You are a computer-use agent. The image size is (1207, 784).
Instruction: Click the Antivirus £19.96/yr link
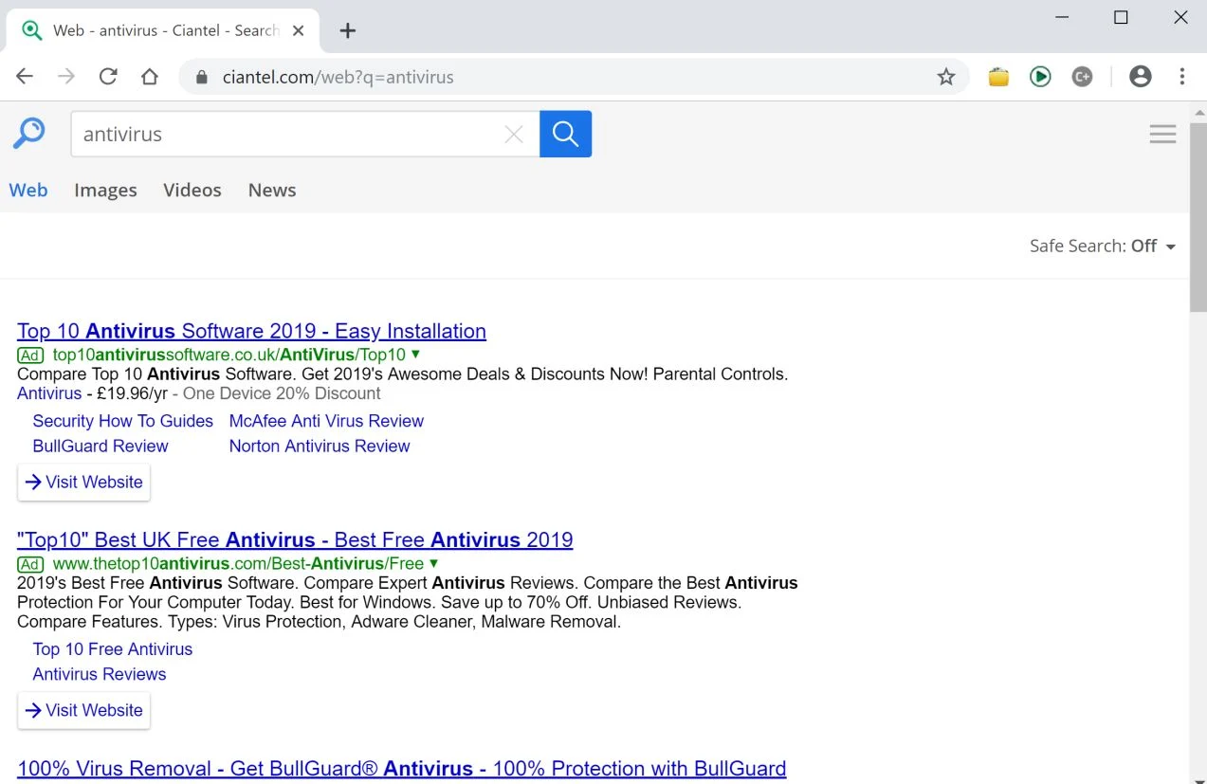point(49,393)
